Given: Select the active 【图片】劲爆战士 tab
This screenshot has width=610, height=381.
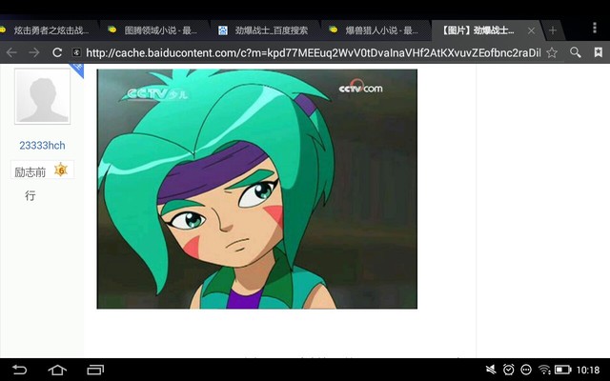Looking at the screenshot, I should [478, 30].
